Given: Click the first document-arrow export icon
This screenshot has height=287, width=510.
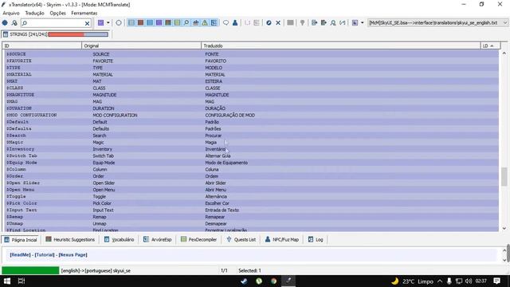Looking at the screenshot, I should click(314, 23).
